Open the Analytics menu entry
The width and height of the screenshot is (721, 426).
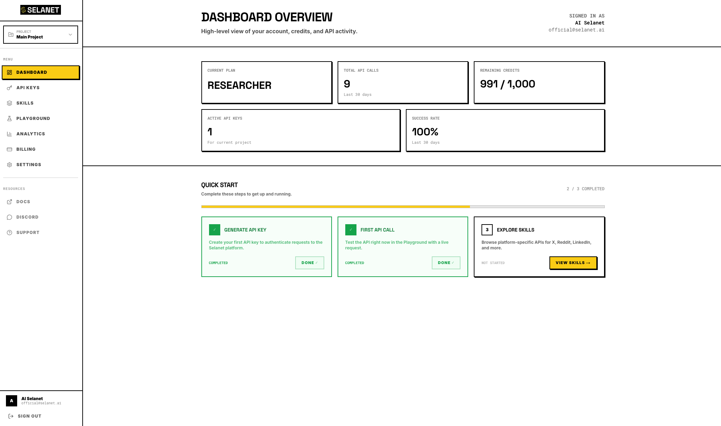point(30,134)
